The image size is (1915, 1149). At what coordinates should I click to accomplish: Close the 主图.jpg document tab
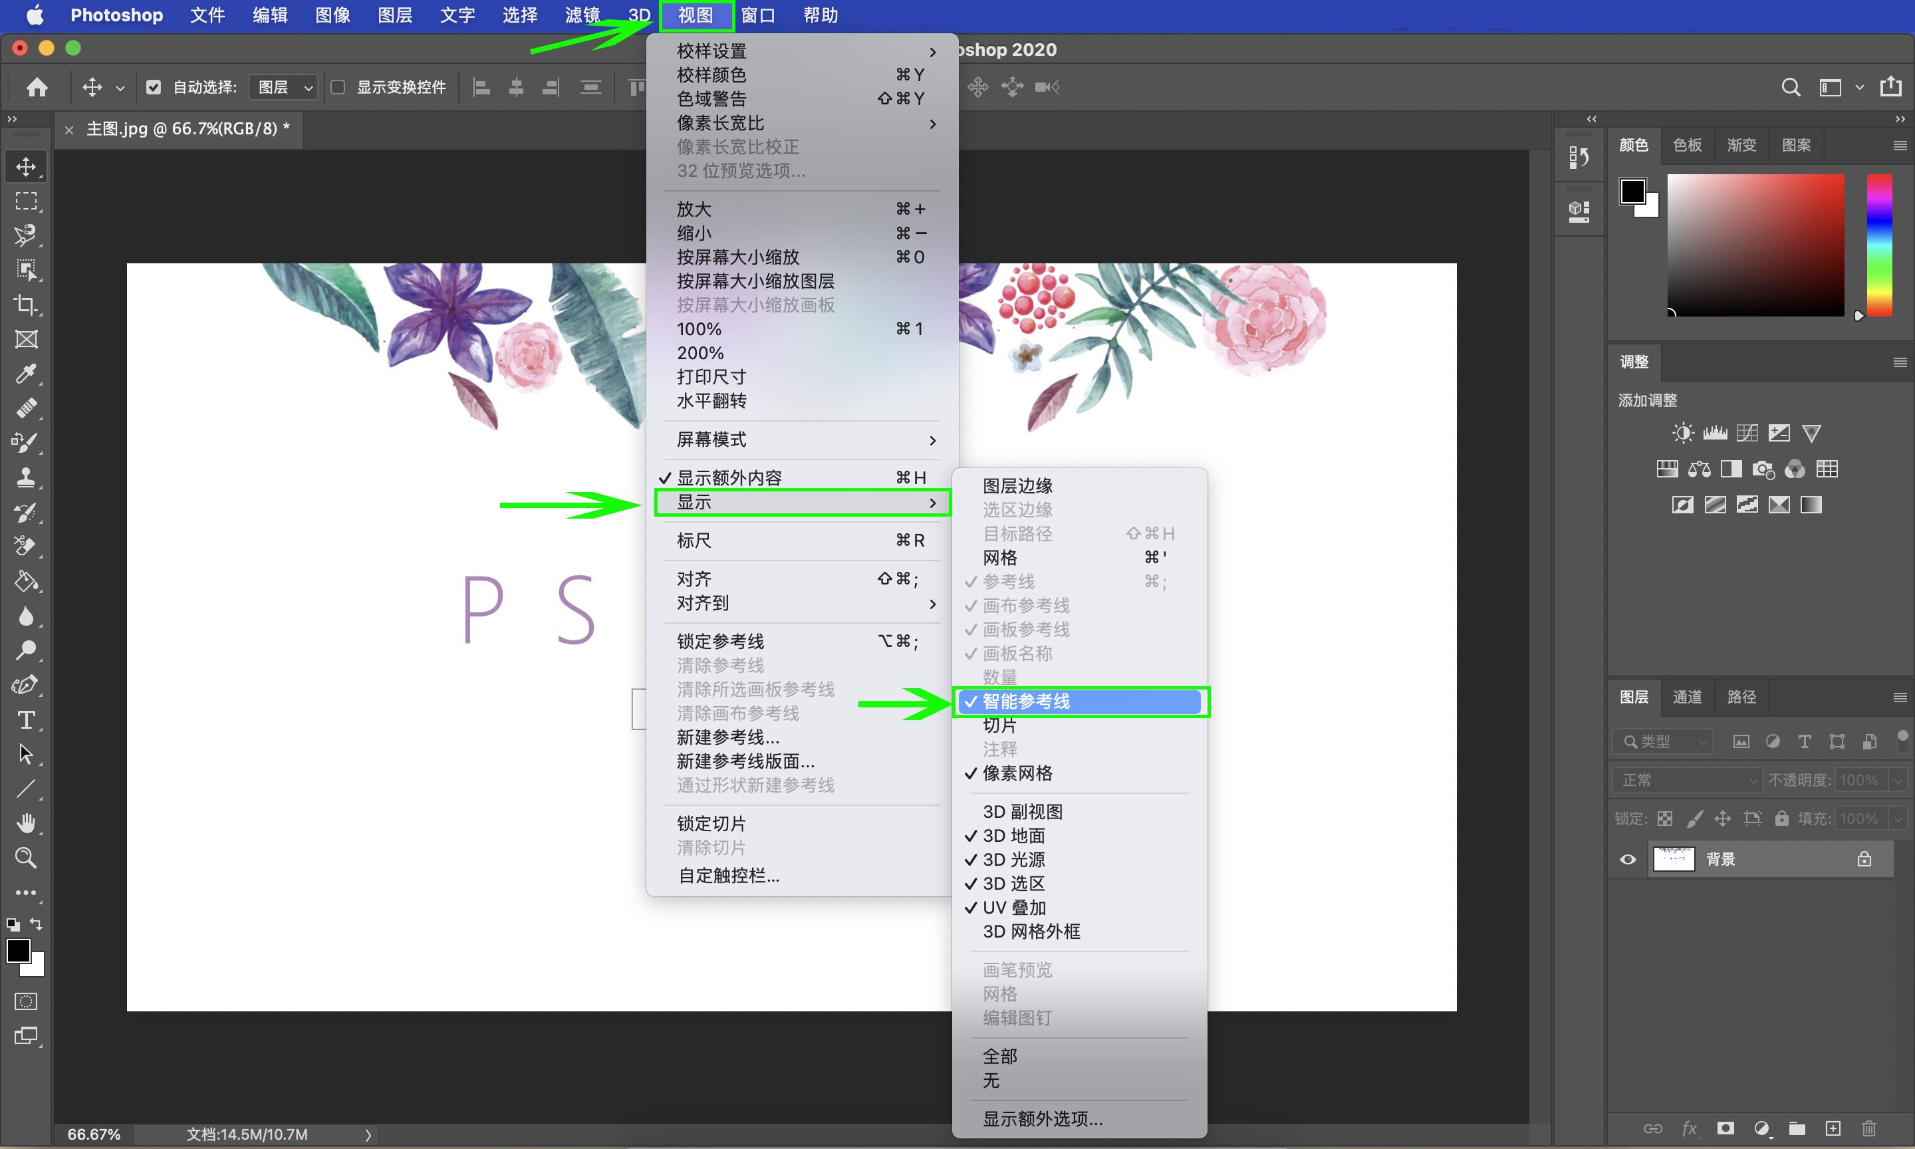pyautogui.click(x=69, y=129)
